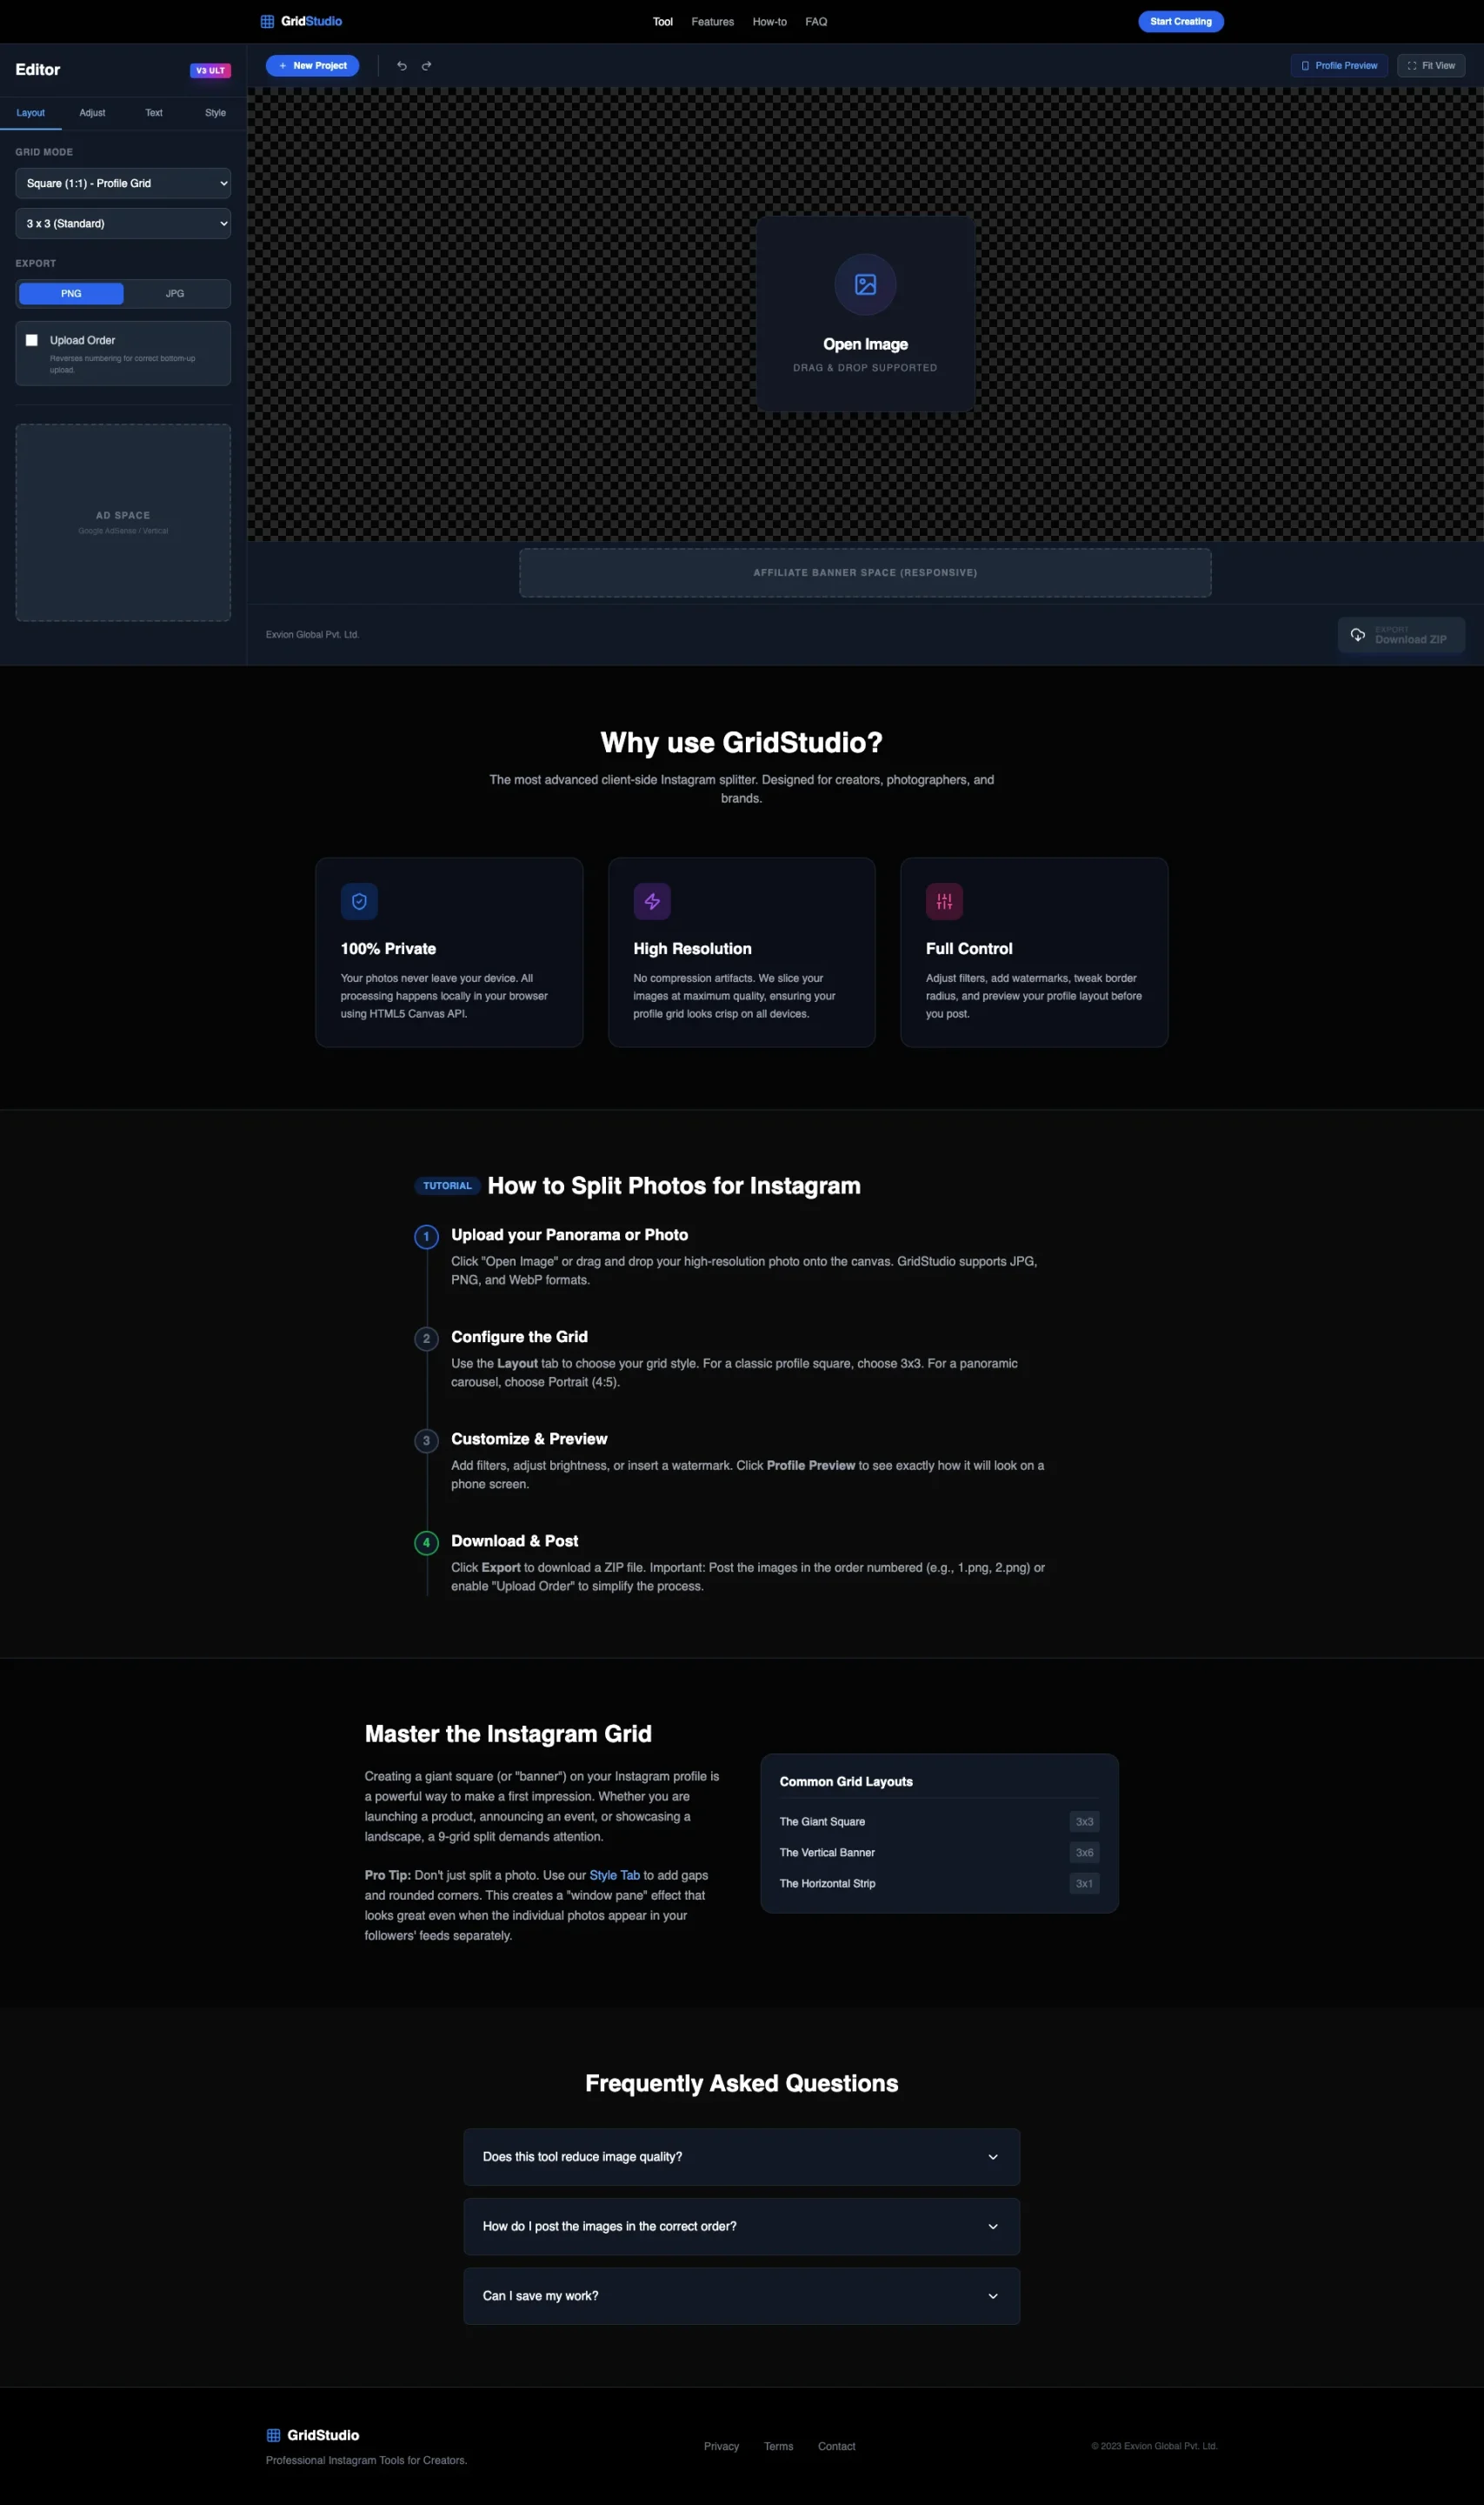Click the redo arrow icon

[427, 66]
